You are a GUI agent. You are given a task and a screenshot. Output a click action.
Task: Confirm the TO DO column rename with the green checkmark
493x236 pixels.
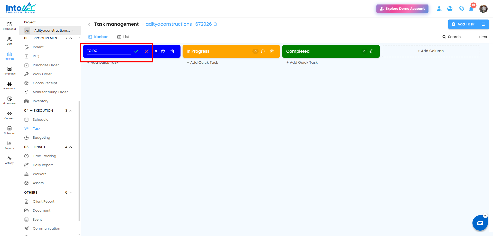[136, 51]
